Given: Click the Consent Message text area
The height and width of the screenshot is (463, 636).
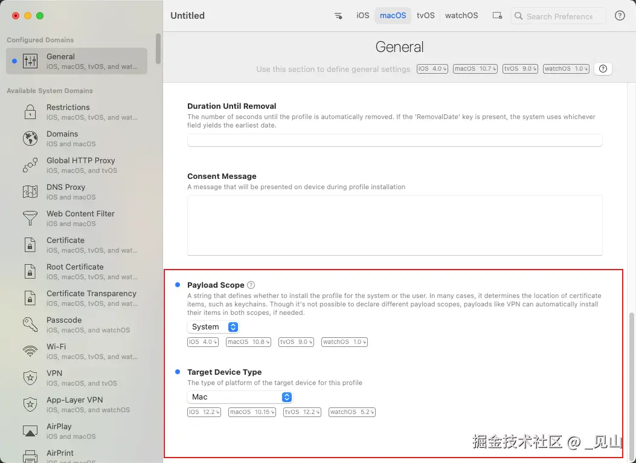Looking at the screenshot, I should [394, 225].
